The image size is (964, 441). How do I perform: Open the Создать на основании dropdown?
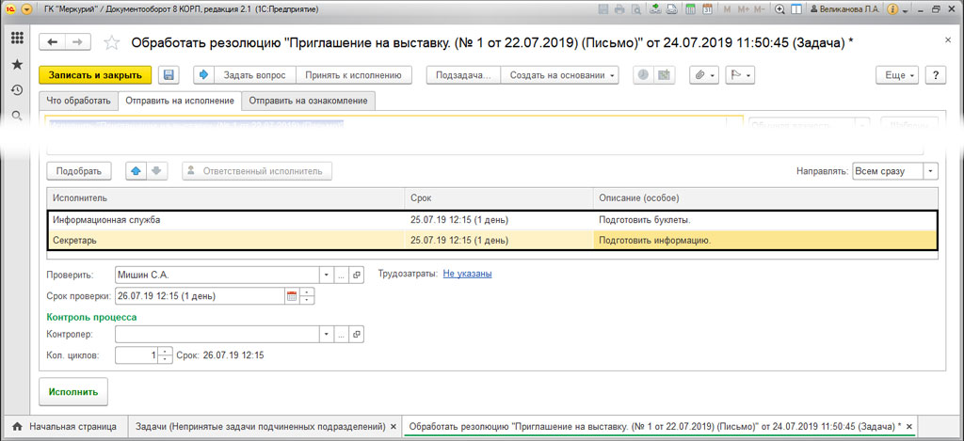[x=558, y=75]
